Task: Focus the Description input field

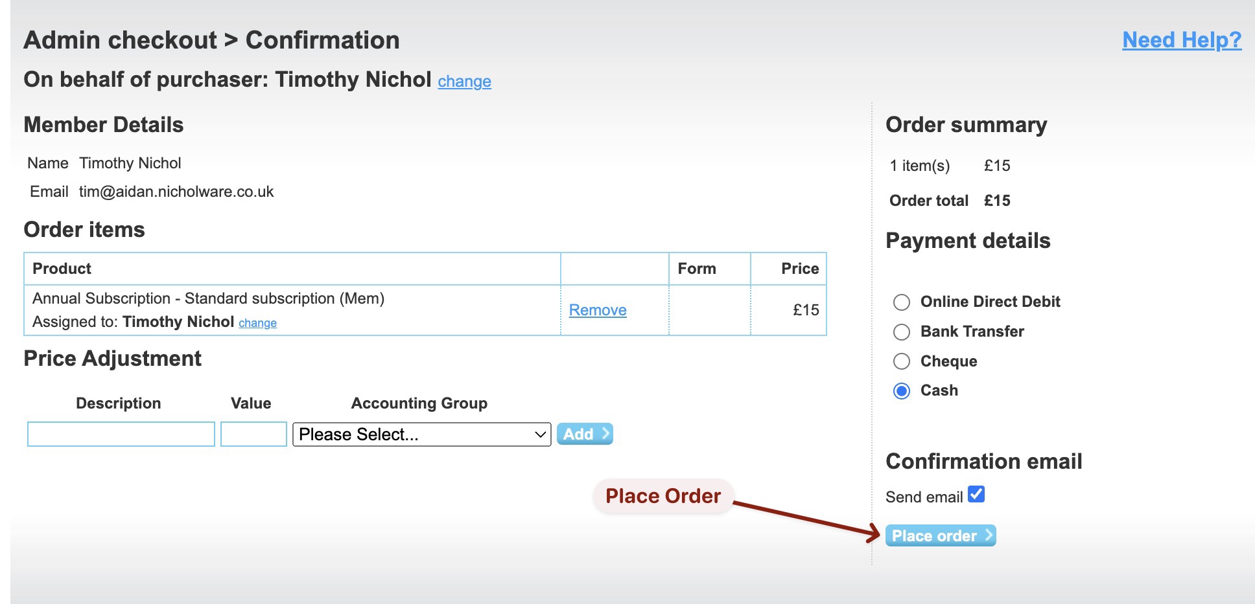Action: click(x=121, y=434)
